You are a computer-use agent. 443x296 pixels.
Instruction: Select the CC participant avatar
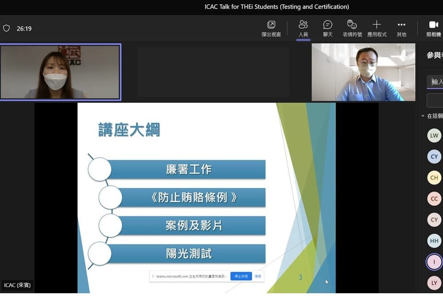434,199
